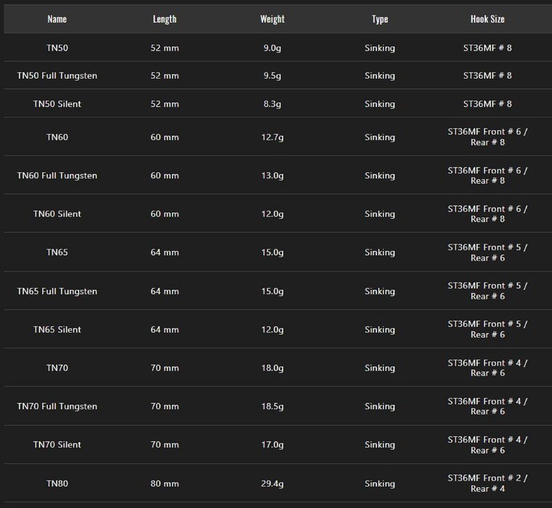Select the TN50 Full Tungsten name cell

tap(57, 76)
